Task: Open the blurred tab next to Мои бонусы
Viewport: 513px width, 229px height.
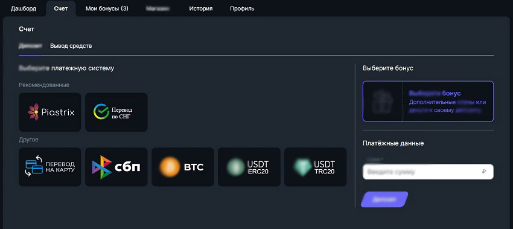Action: (158, 8)
